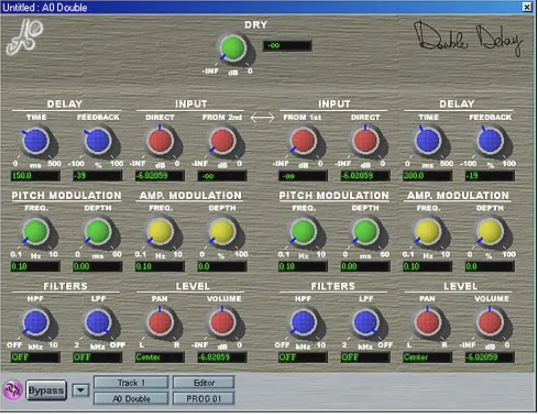
Task: Select the PROG 01 preset button
Action: pos(204,398)
